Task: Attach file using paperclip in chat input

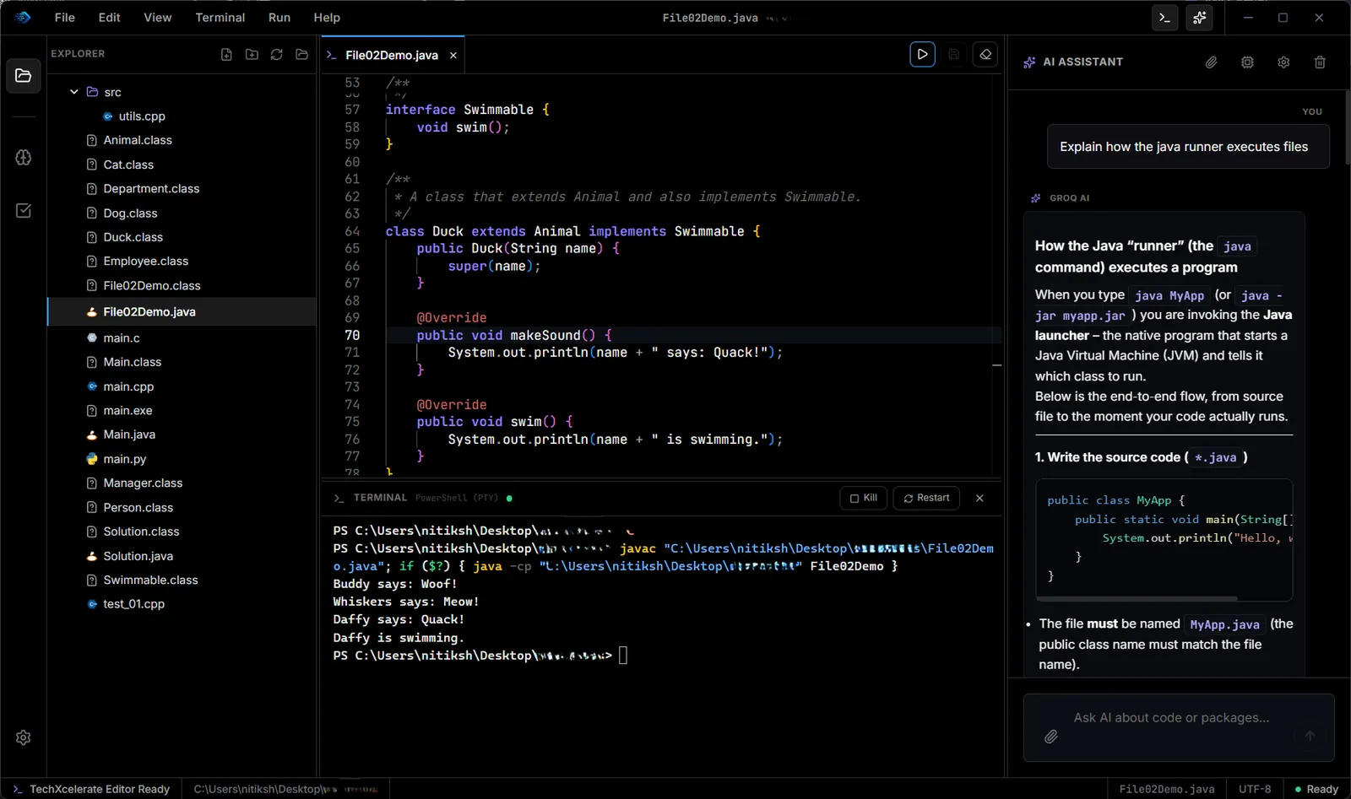Action: point(1051,737)
